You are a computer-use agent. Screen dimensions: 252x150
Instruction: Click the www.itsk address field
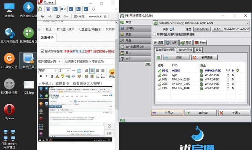click(96, 16)
